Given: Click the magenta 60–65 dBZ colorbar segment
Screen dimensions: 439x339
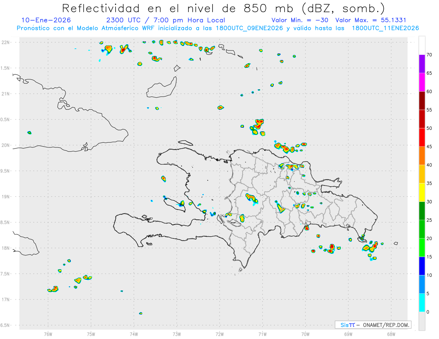Looking at the screenshot, I should pos(422,82).
